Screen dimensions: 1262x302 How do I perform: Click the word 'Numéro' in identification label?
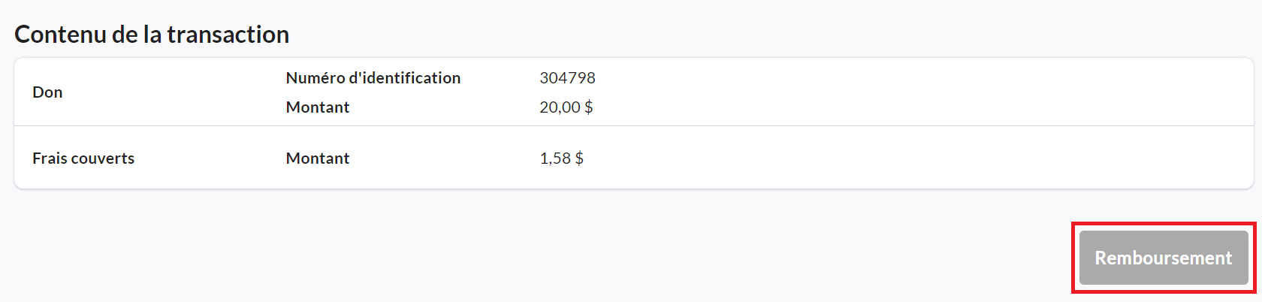315,78
